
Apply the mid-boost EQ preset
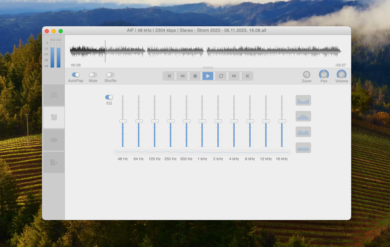click(x=303, y=116)
